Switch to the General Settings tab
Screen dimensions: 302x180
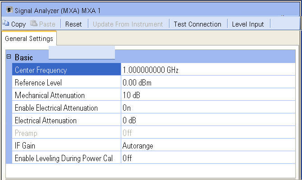29,39
